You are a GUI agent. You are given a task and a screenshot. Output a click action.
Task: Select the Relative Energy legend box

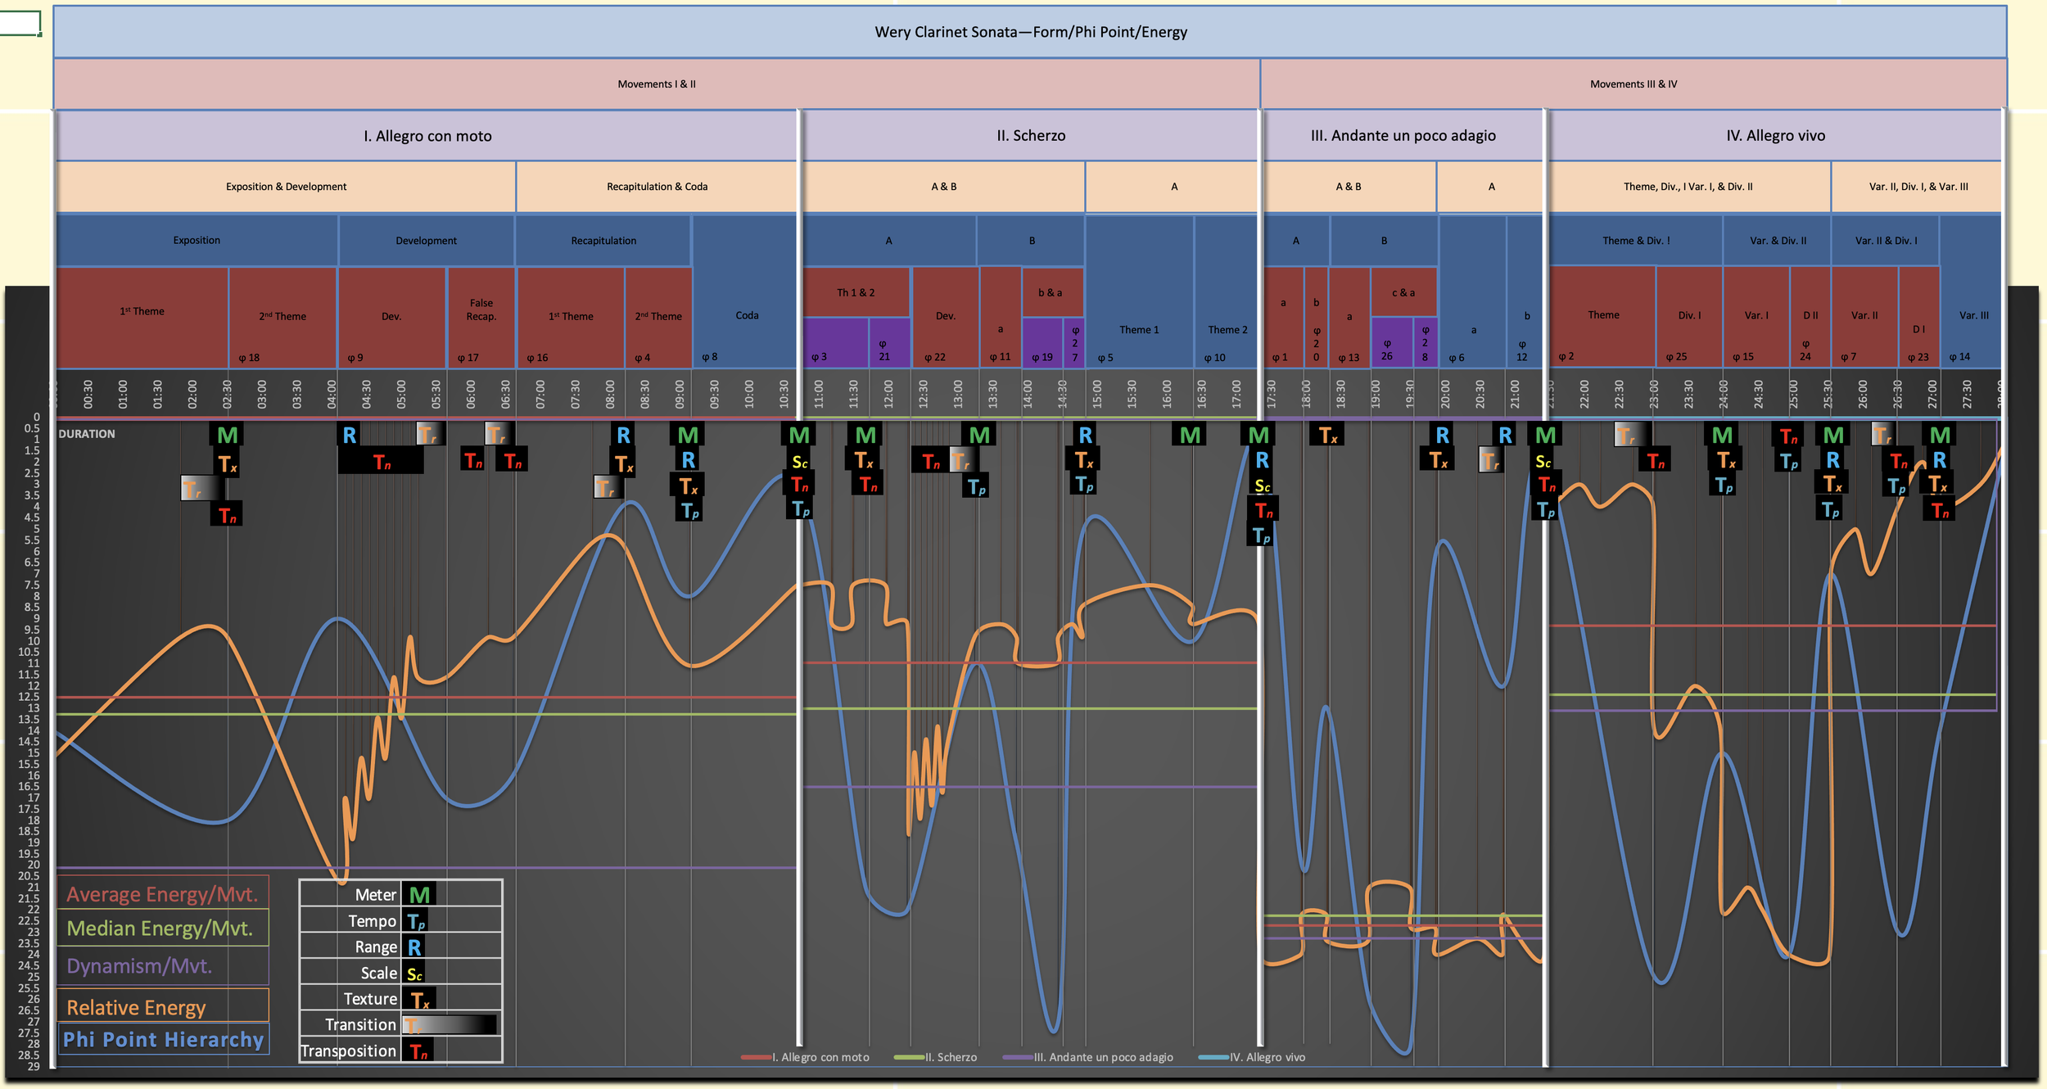163,1006
